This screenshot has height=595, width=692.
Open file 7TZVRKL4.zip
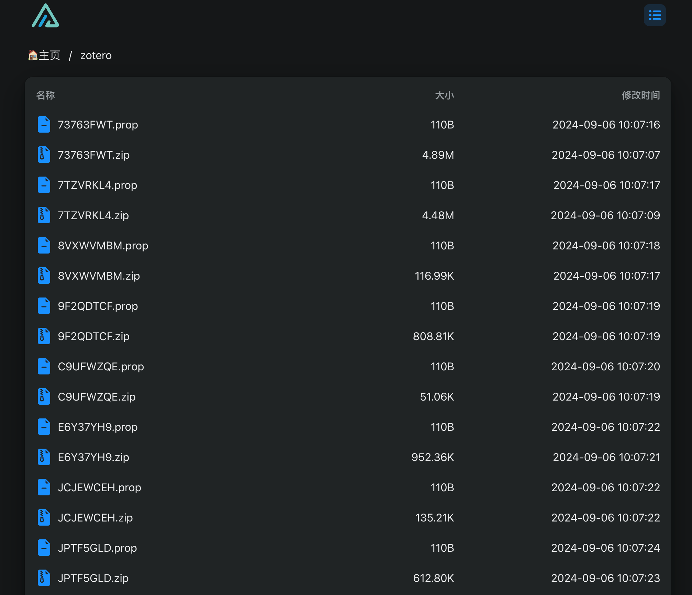93,215
